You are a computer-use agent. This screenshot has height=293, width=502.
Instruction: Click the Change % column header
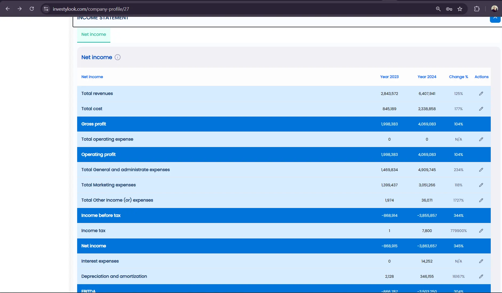pyautogui.click(x=459, y=77)
